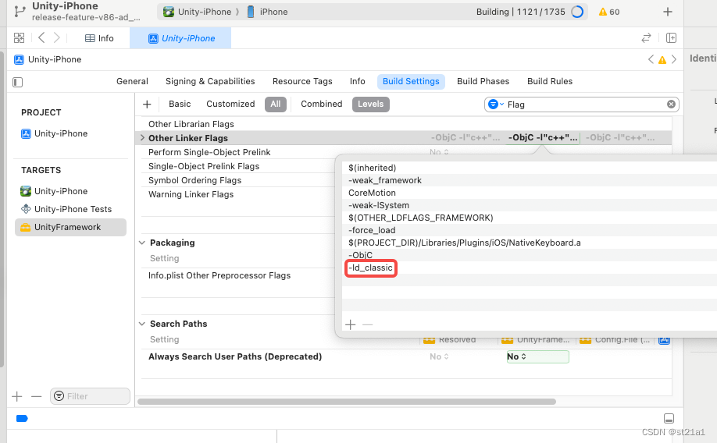This screenshot has width=717, height=443.
Task: Clear the Flag search field
Action: [671, 105]
